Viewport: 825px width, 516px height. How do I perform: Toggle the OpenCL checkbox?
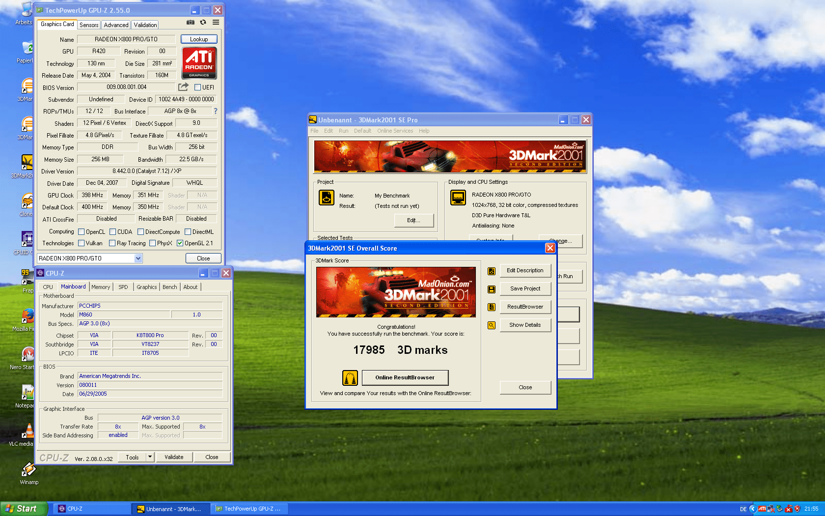tap(82, 232)
